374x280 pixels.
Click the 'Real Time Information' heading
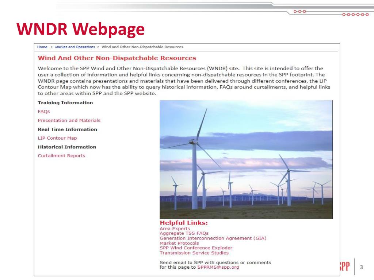coord(67,129)
